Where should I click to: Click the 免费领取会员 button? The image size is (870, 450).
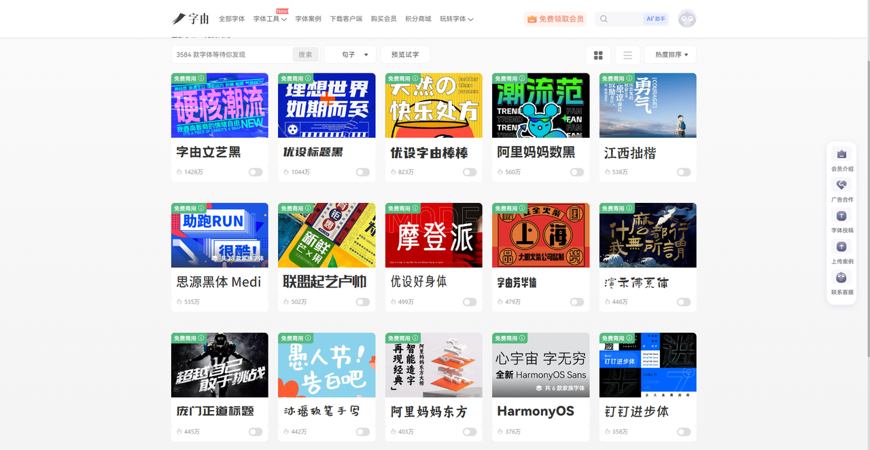pos(555,19)
